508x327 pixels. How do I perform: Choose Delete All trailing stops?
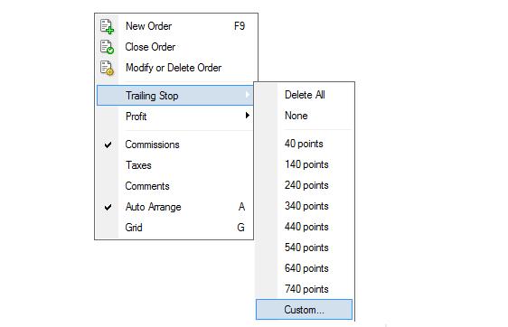click(x=304, y=95)
